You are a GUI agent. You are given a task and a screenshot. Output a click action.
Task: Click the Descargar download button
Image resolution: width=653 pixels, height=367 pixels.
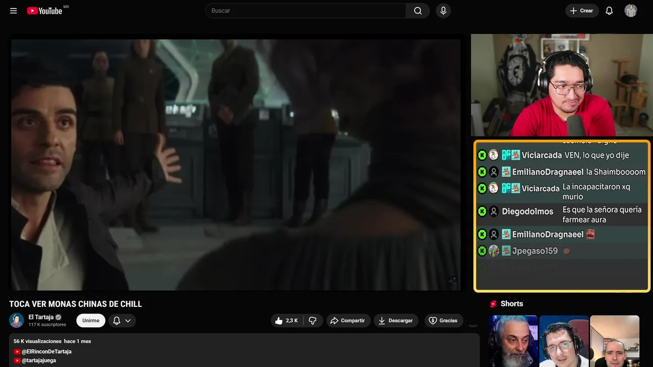396,321
